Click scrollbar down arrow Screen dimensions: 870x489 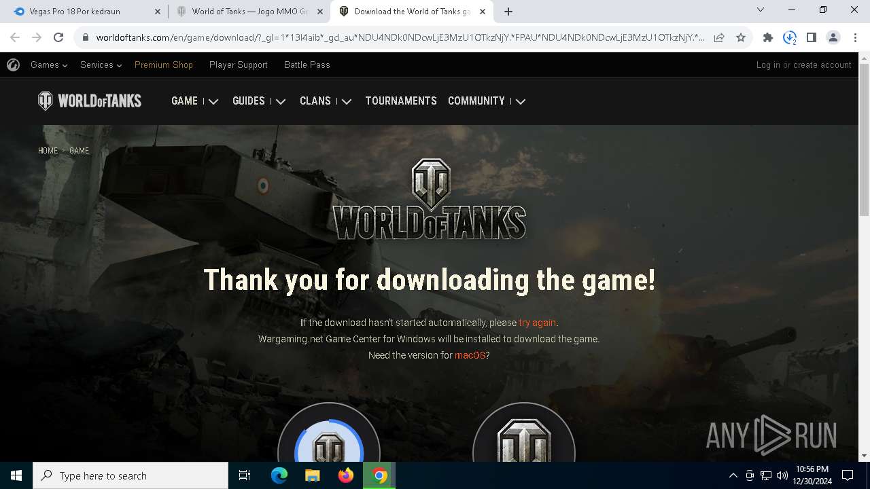pyautogui.click(x=864, y=456)
